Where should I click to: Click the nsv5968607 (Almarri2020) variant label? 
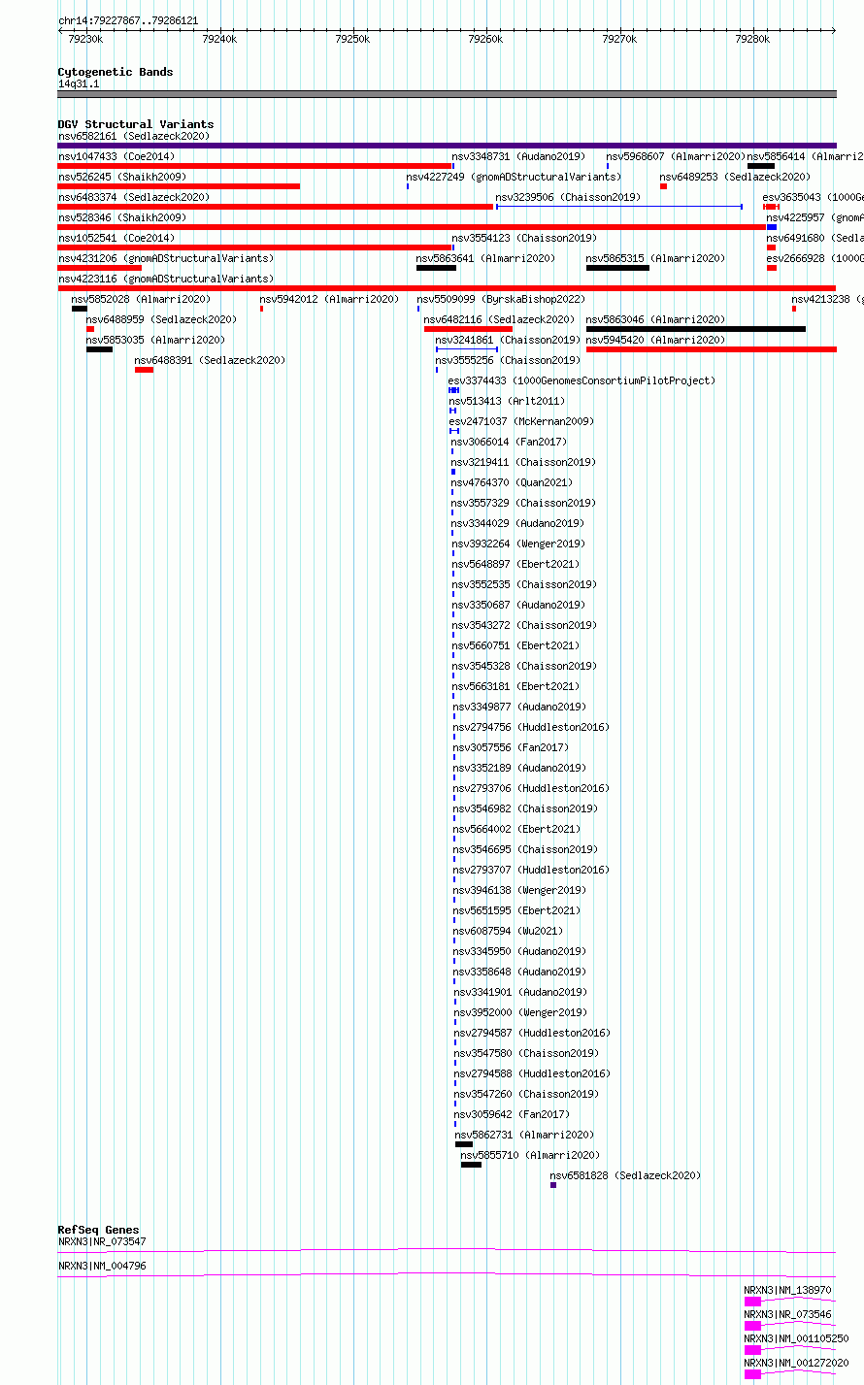(x=676, y=157)
